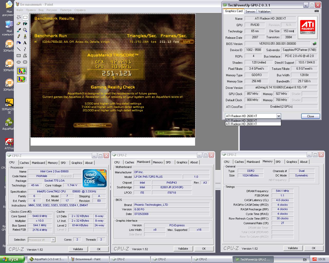329x263 pixels.
Task: Choose the Fill with color bucket tool
Action: point(25,24)
